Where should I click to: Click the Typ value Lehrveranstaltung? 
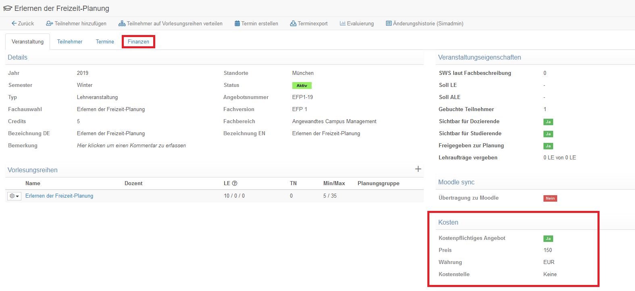97,97
